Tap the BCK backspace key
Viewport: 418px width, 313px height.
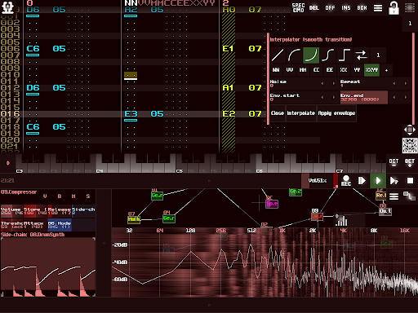(x=362, y=7)
